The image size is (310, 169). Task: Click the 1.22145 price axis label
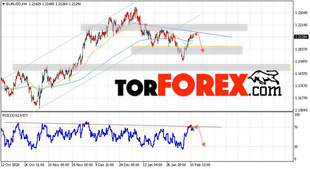(301, 25)
